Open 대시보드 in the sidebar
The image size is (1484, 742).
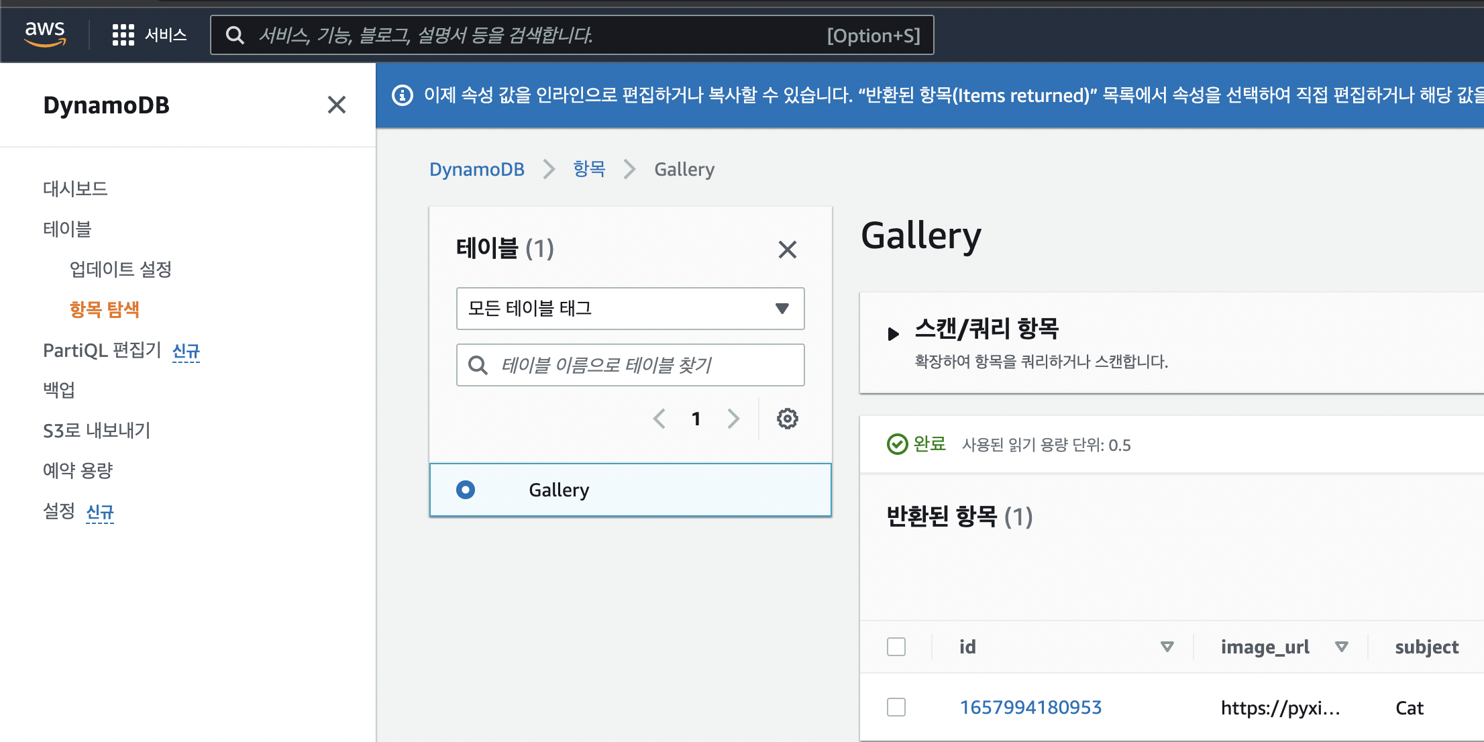coord(75,189)
